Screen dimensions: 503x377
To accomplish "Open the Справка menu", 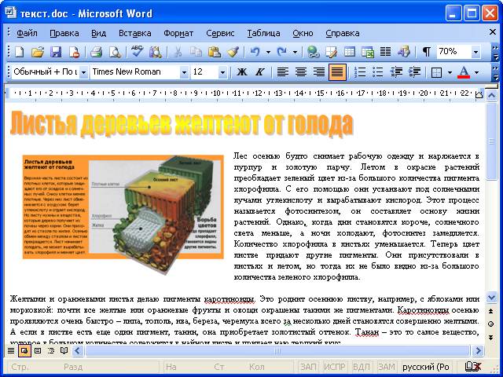I will [x=343, y=33].
